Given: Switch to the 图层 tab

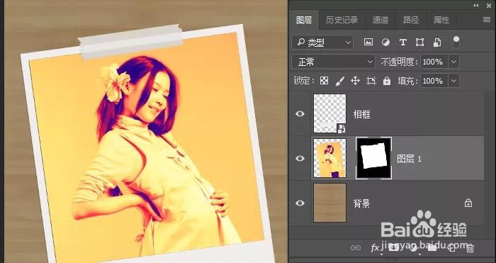Looking at the screenshot, I should click(x=304, y=20).
